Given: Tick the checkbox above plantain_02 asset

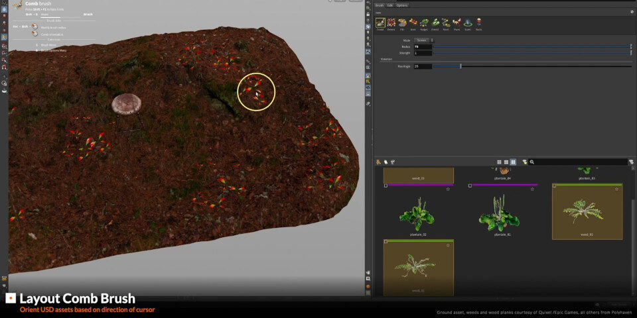Looking at the screenshot, I should (x=386, y=186).
